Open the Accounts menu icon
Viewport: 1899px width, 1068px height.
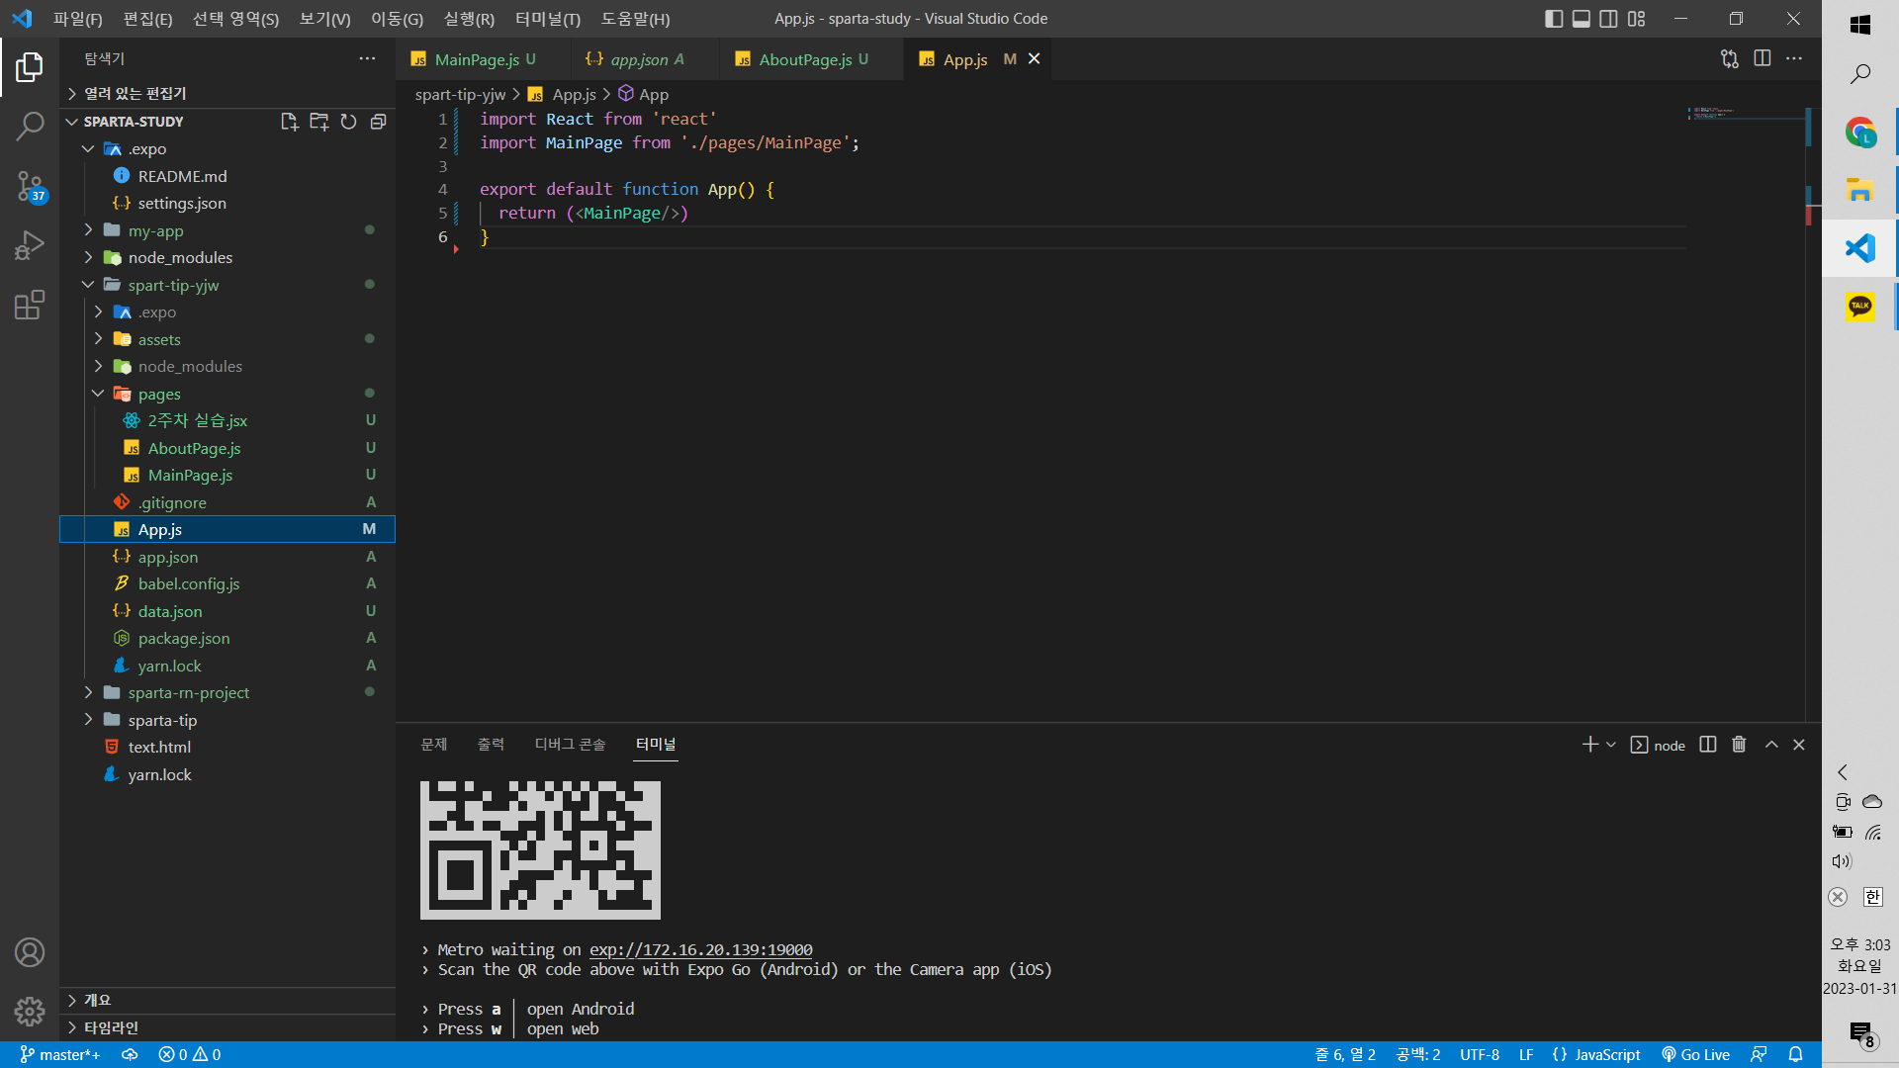pos(30,952)
